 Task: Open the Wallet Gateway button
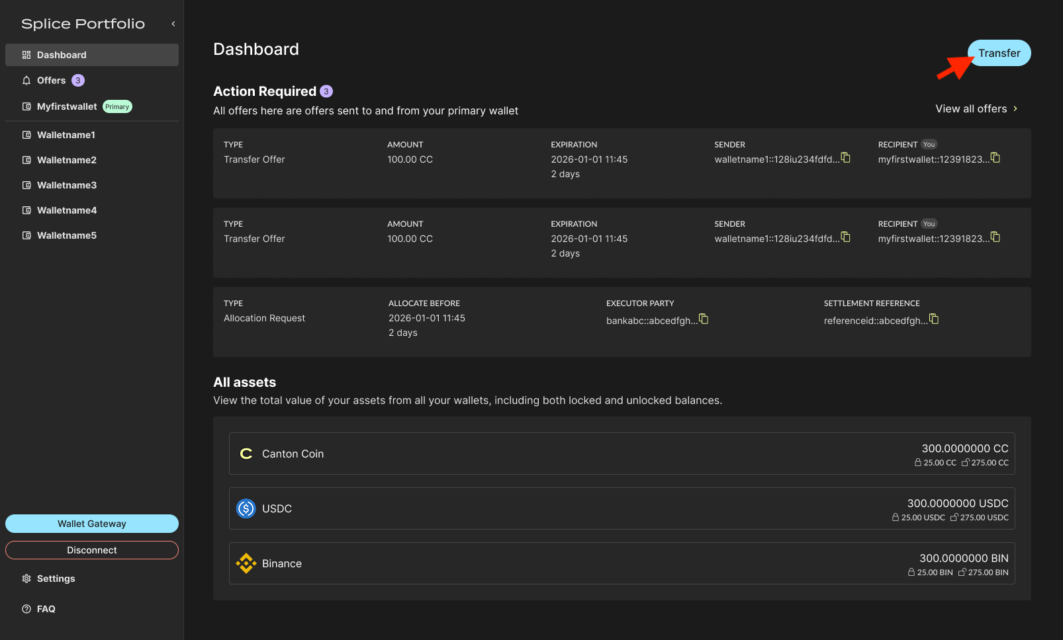(x=92, y=524)
